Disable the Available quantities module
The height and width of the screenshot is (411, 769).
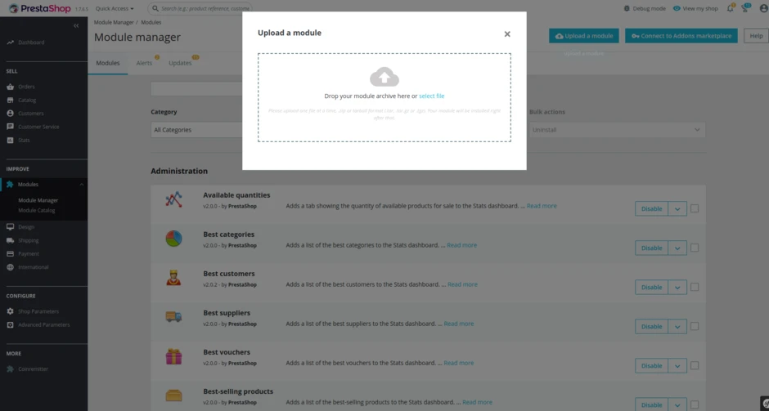[x=651, y=208]
